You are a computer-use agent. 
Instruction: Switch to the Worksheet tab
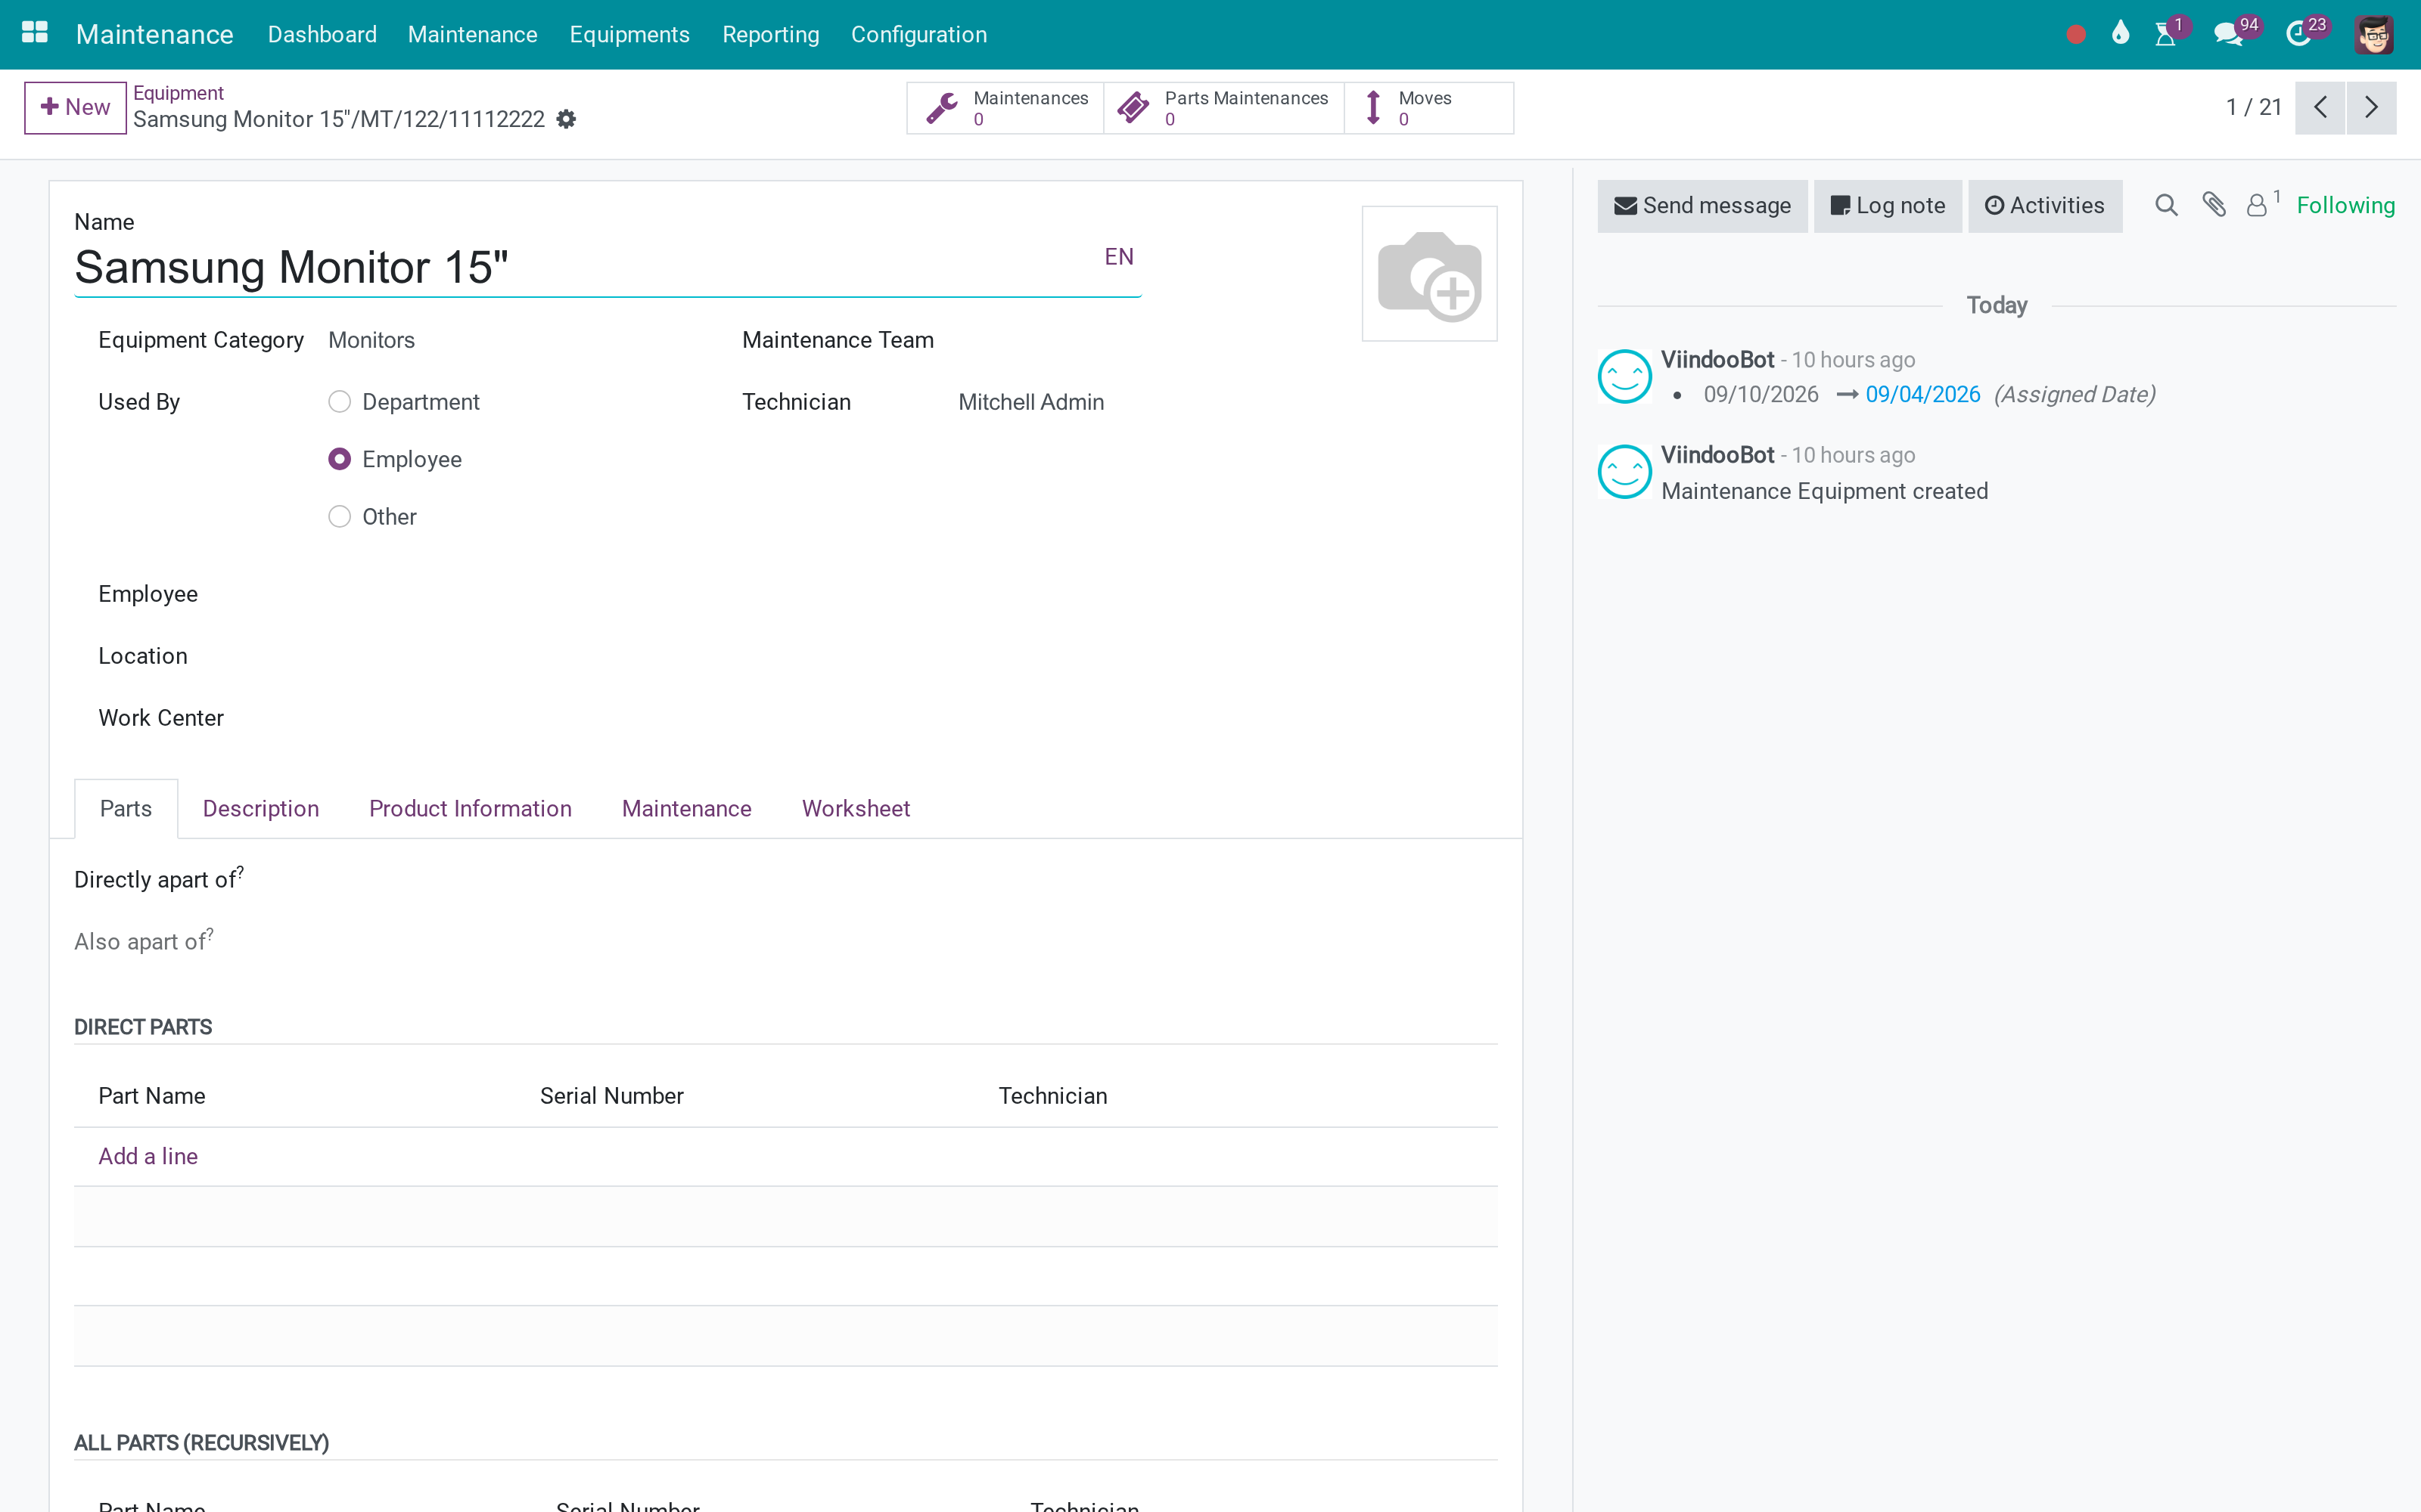[856, 809]
